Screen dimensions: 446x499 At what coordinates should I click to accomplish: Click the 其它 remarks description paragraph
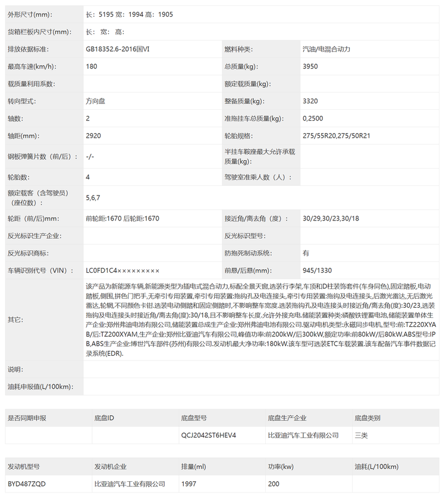click(x=262, y=320)
